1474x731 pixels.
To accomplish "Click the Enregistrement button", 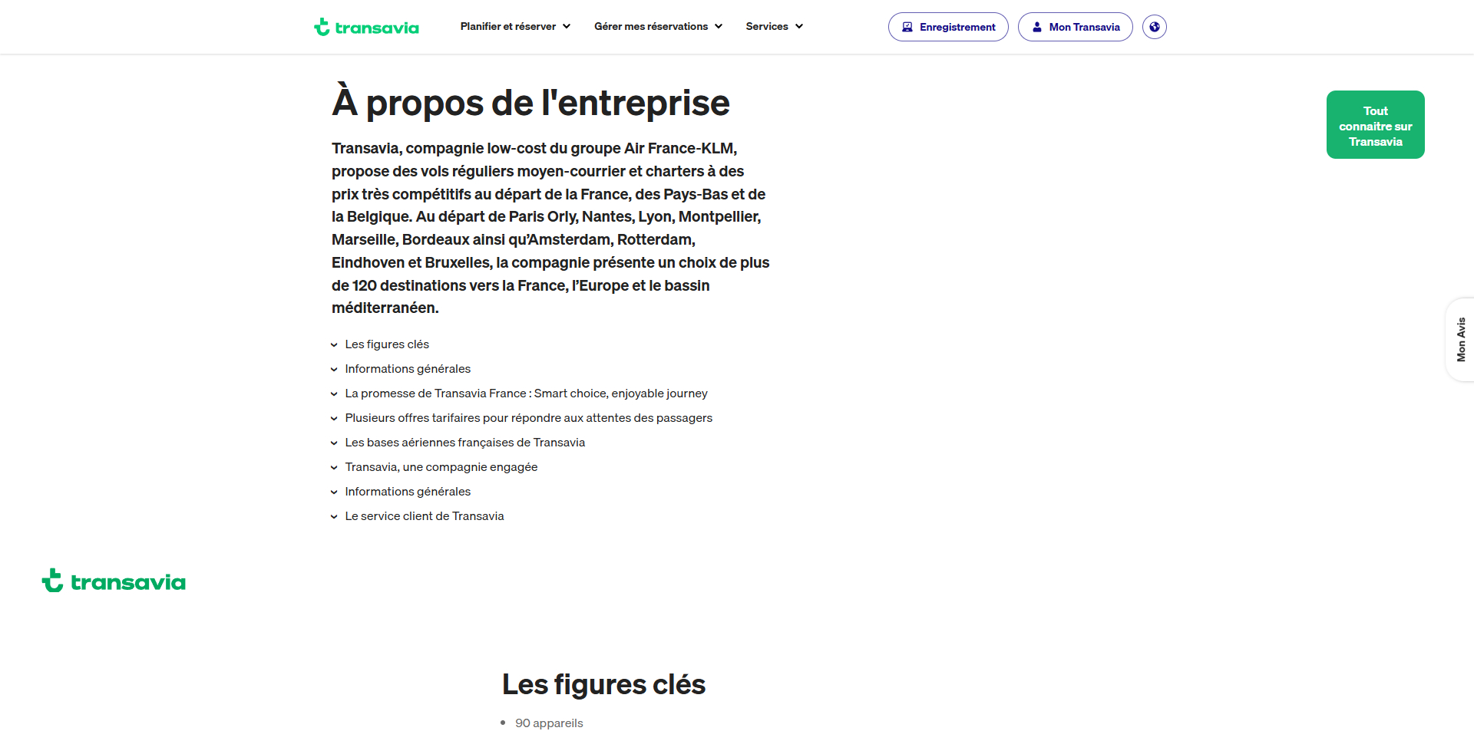I will 948,27.
